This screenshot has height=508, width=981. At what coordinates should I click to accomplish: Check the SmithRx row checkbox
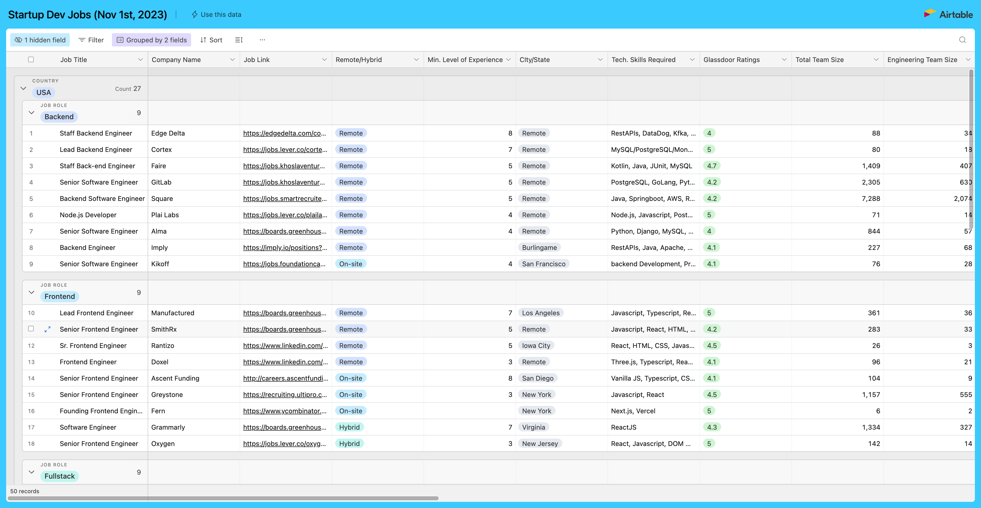31,329
